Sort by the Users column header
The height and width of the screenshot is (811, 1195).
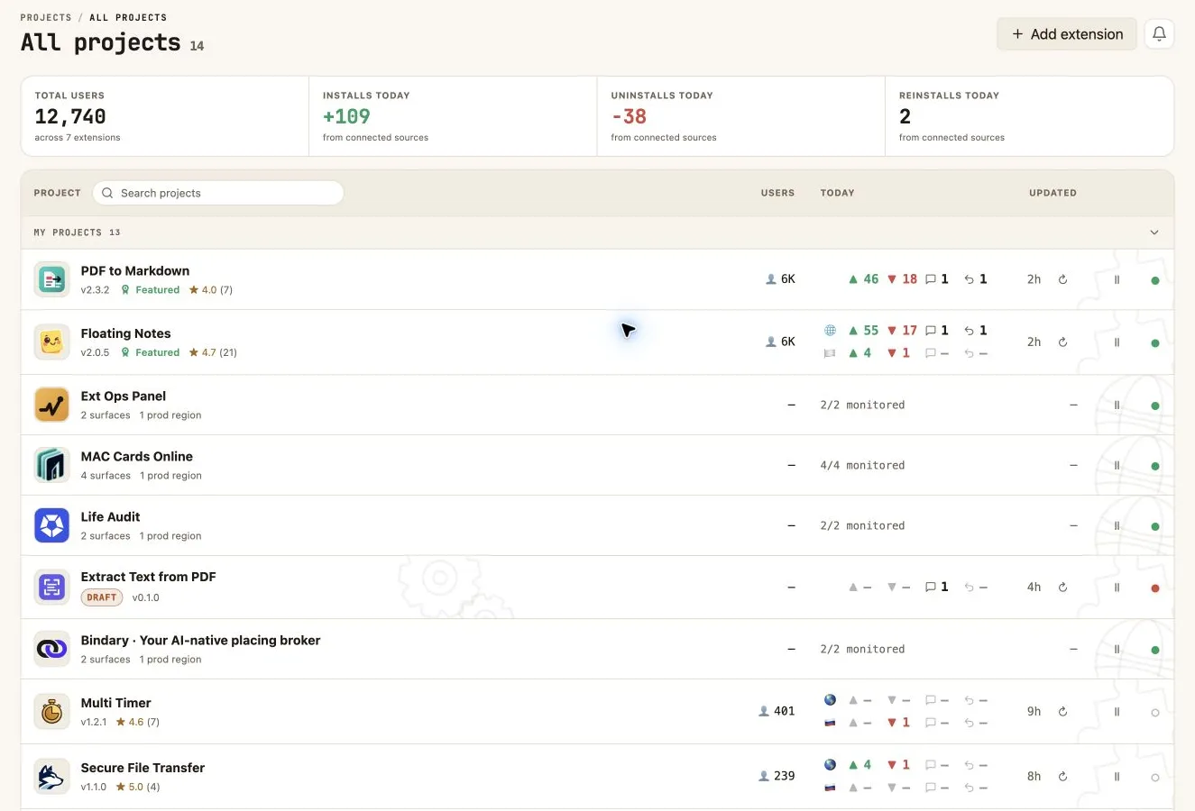pyautogui.click(x=777, y=193)
